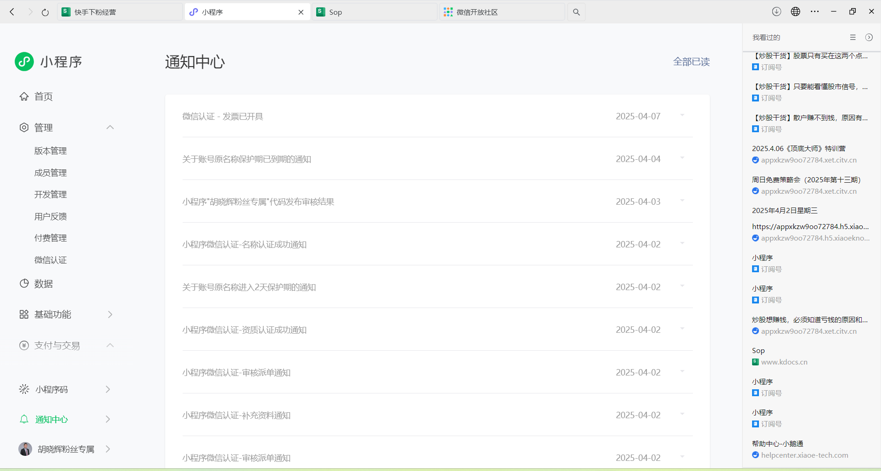Open 版本管理 in the sidebar
881x471 pixels.
click(x=50, y=151)
